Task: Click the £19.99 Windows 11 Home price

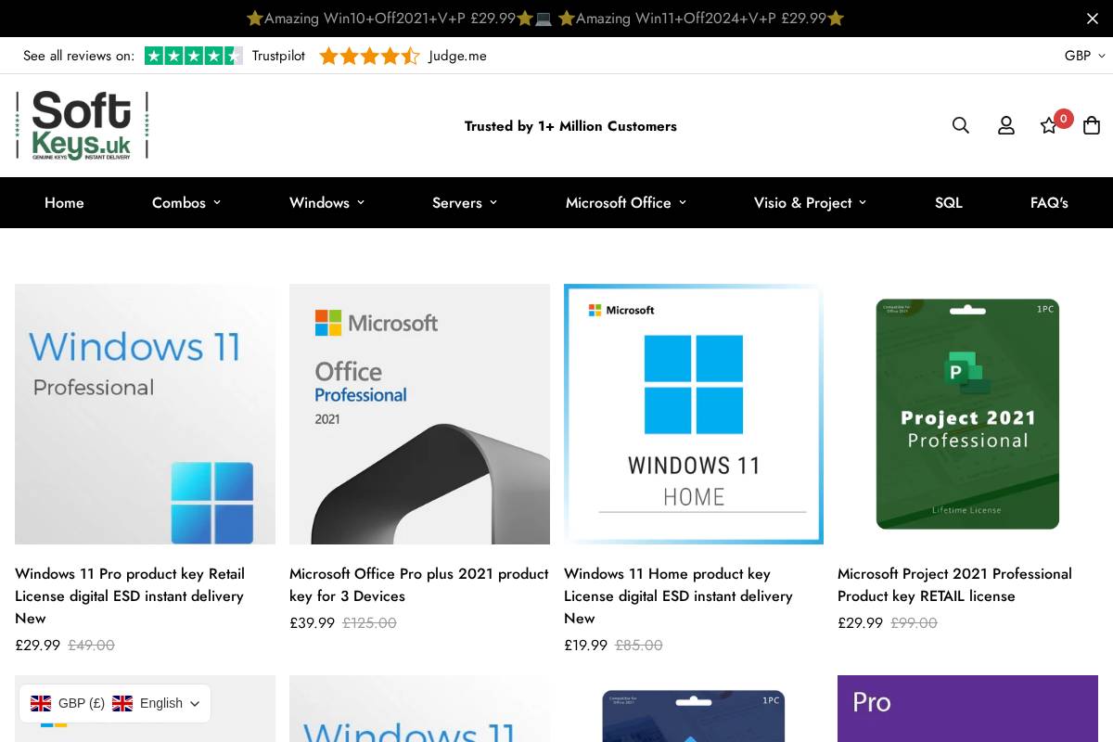Action: [585, 645]
